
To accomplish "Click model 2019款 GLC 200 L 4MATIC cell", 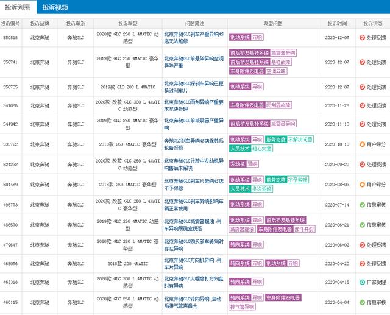I will (x=128, y=87).
